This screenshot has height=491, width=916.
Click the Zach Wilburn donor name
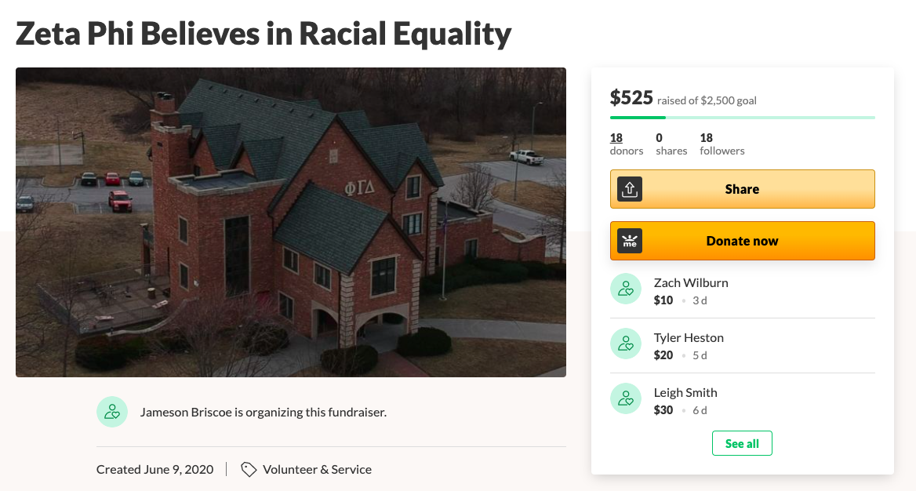691,282
